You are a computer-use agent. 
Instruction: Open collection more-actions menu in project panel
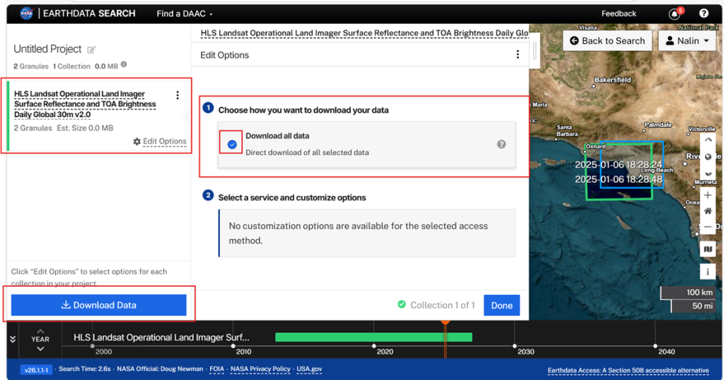(177, 95)
